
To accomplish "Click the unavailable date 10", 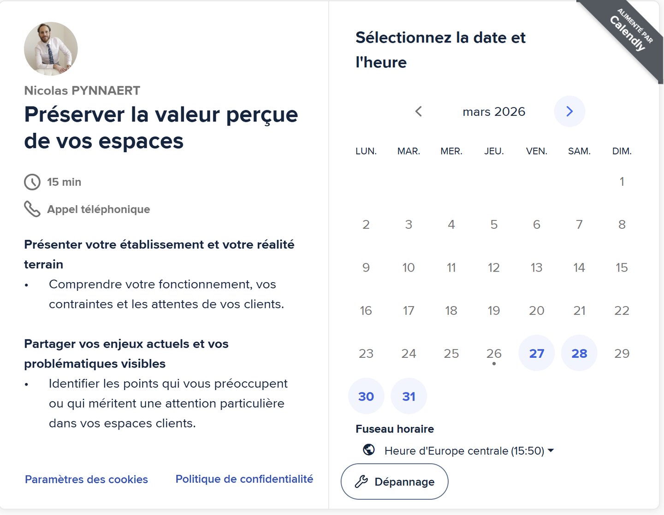I will pyautogui.click(x=409, y=267).
